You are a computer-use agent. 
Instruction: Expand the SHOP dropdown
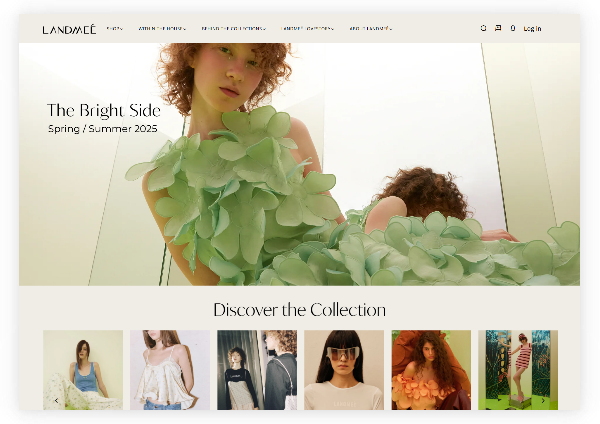point(115,28)
